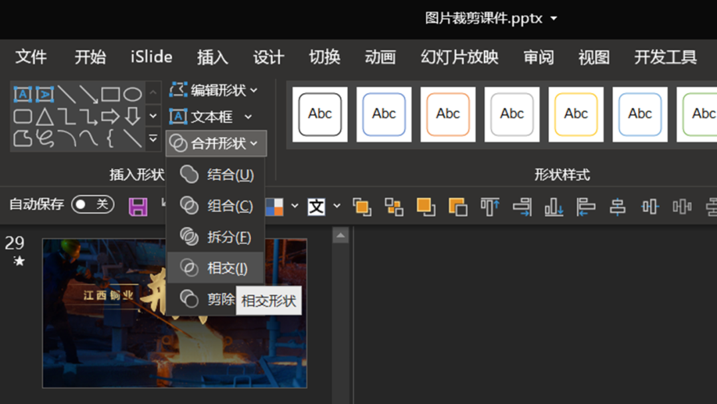The width and height of the screenshot is (717, 404).
Task: Select the rectangle shape
Action: [x=110, y=94]
